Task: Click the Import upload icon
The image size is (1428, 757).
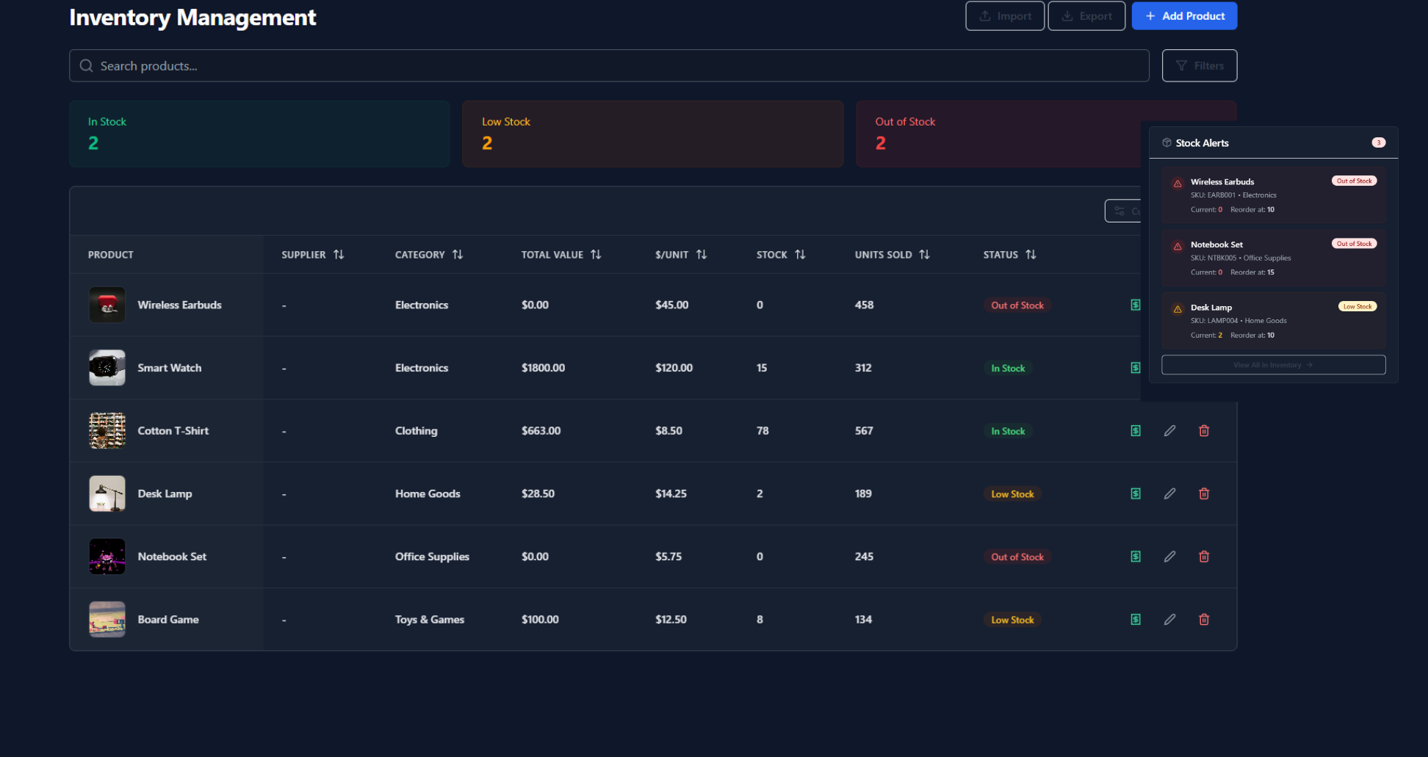Action: [985, 15]
